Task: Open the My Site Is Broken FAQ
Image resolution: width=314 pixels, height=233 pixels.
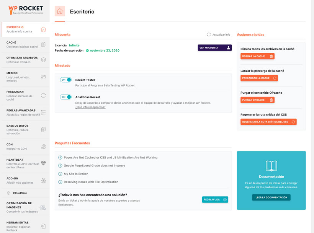Action: tap(76, 174)
